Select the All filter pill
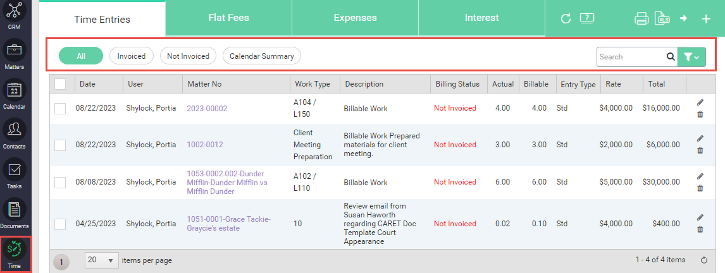 pos(81,56)
